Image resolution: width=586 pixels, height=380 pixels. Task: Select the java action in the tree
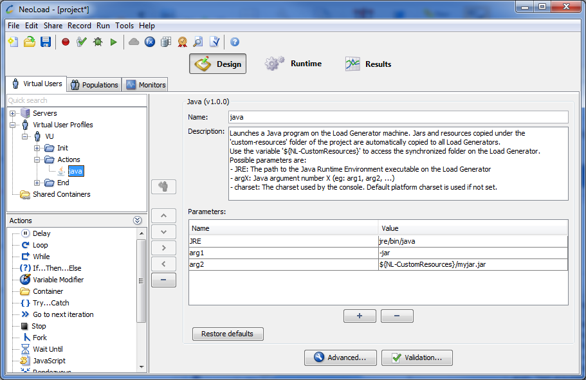(75, 171)
